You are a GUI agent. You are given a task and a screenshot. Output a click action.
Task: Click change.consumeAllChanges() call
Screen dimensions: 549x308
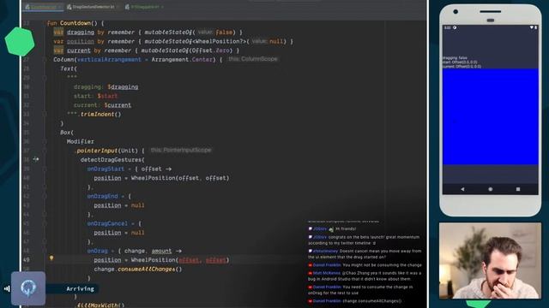(138, 269)
